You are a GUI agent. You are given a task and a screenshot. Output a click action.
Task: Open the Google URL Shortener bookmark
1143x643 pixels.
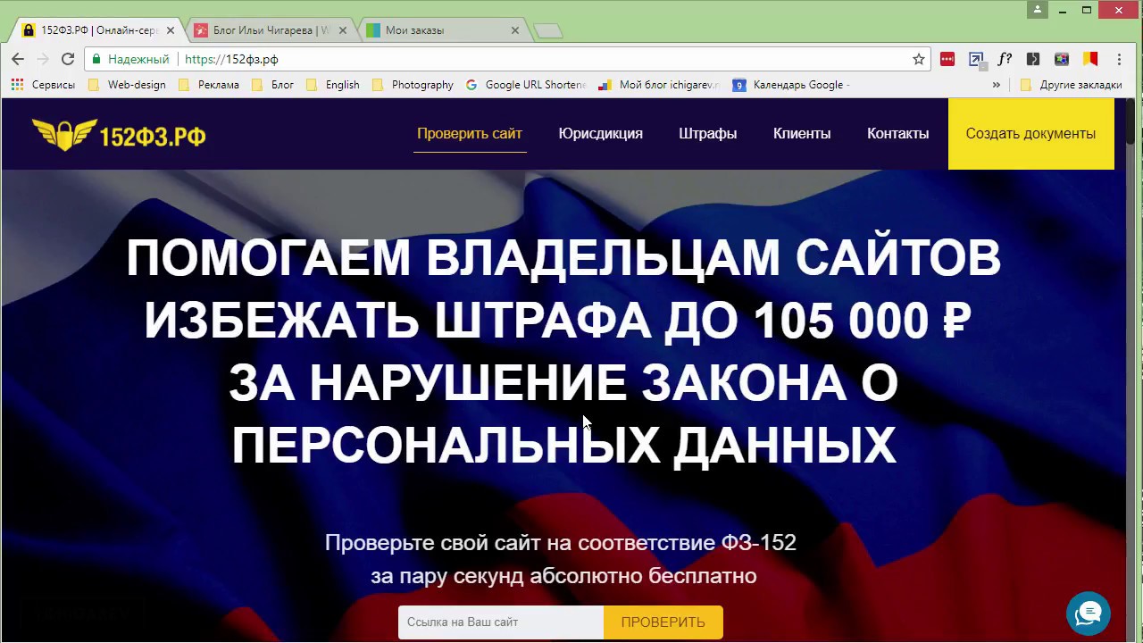pos(526,85)
